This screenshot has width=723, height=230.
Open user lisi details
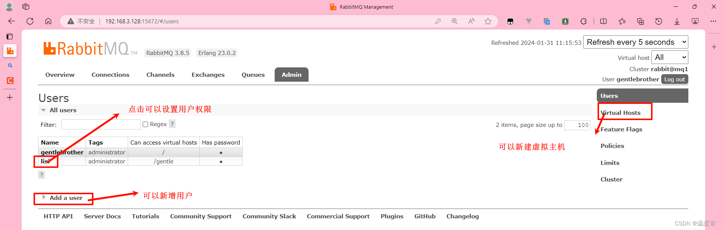tap(45, 161)
